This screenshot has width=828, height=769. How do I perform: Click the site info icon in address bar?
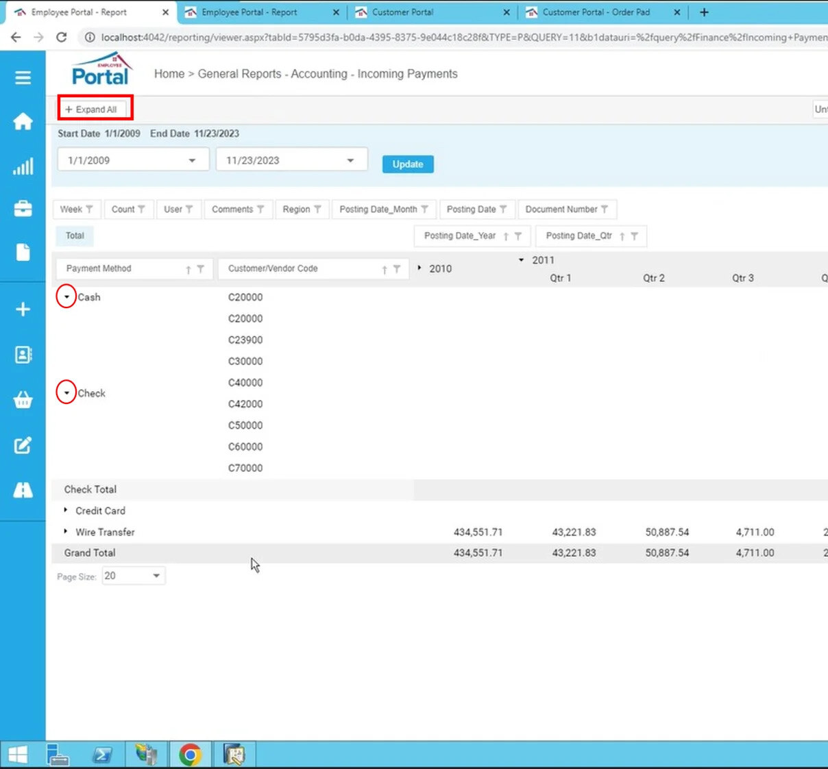(x=89, y=37)
